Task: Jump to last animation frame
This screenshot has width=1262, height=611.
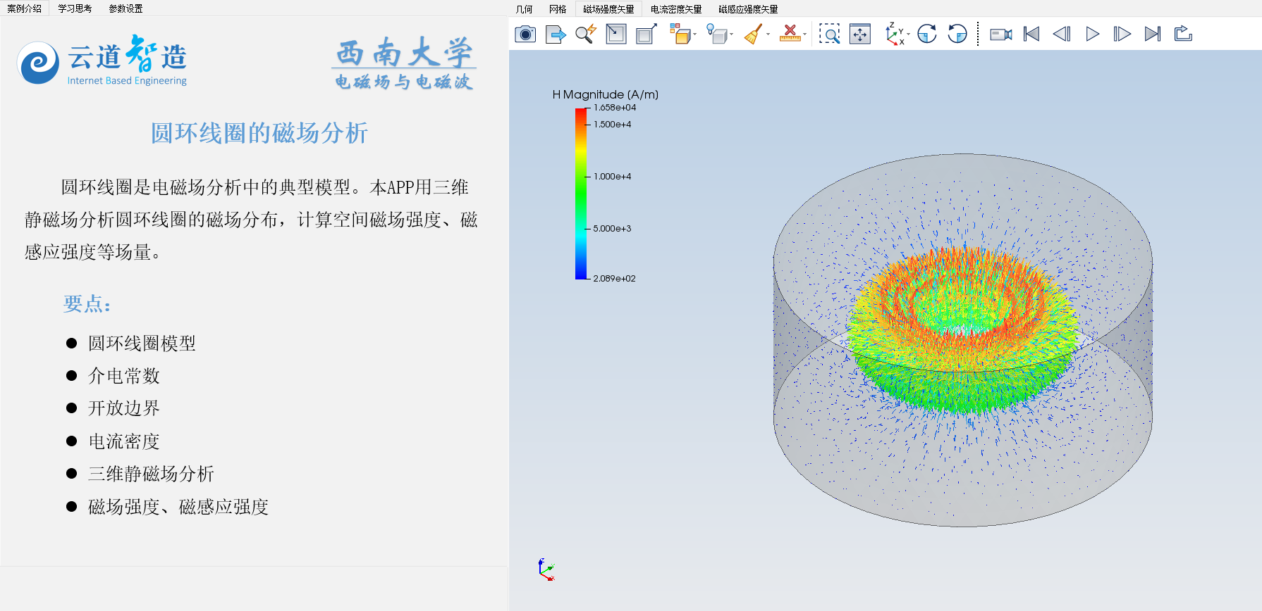Action: click(x=1153, y=34)
